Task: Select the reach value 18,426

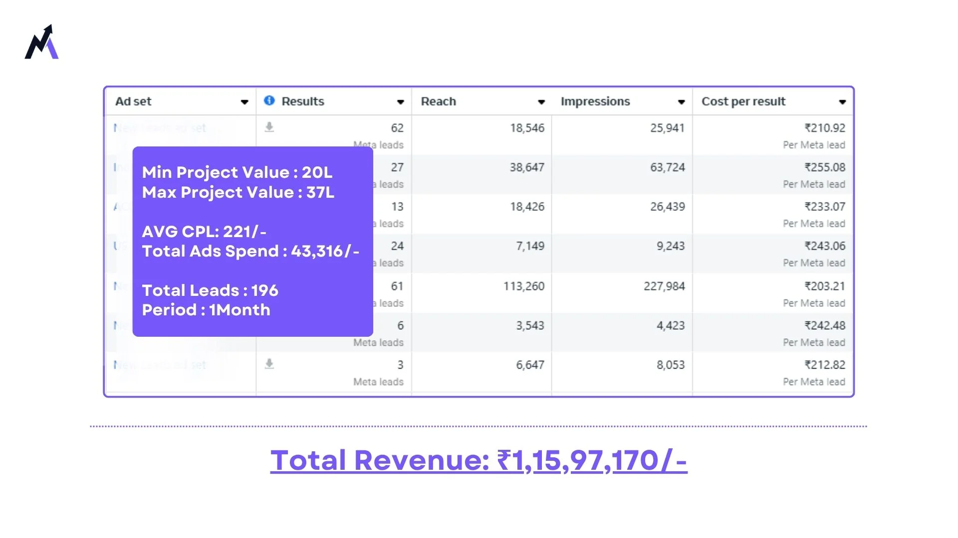Action: click(527, 207)
